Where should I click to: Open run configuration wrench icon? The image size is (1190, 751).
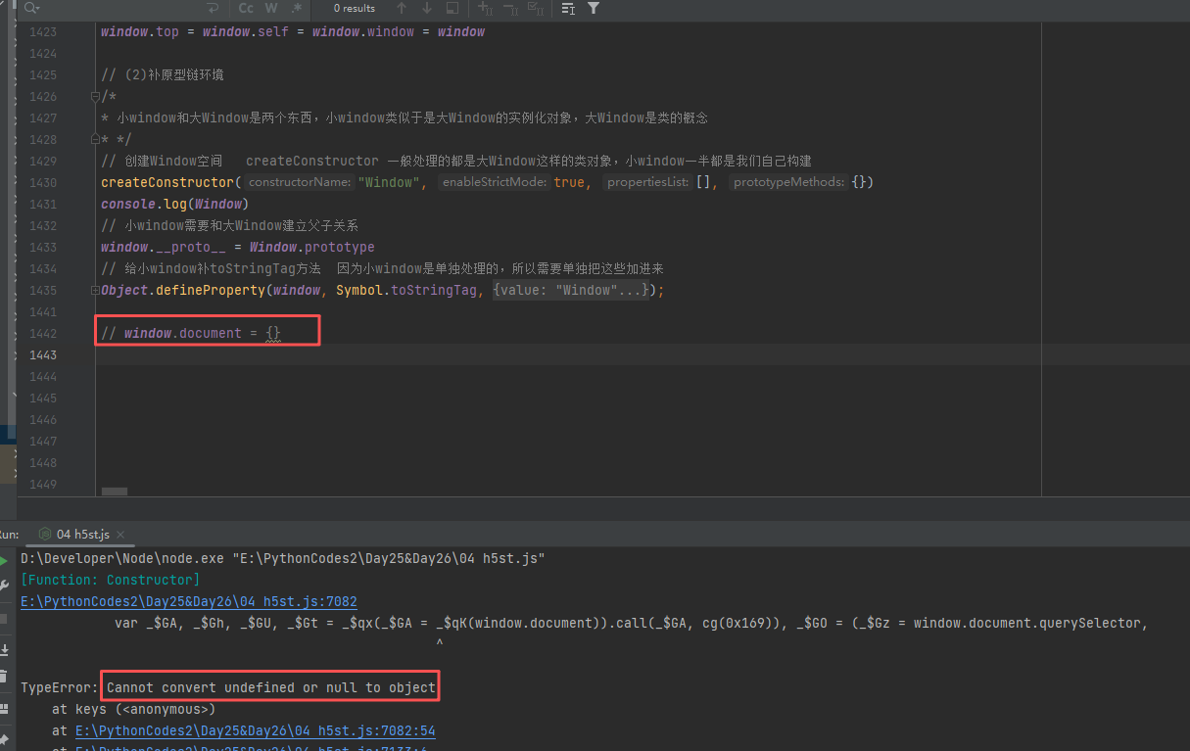coord(4,586)
